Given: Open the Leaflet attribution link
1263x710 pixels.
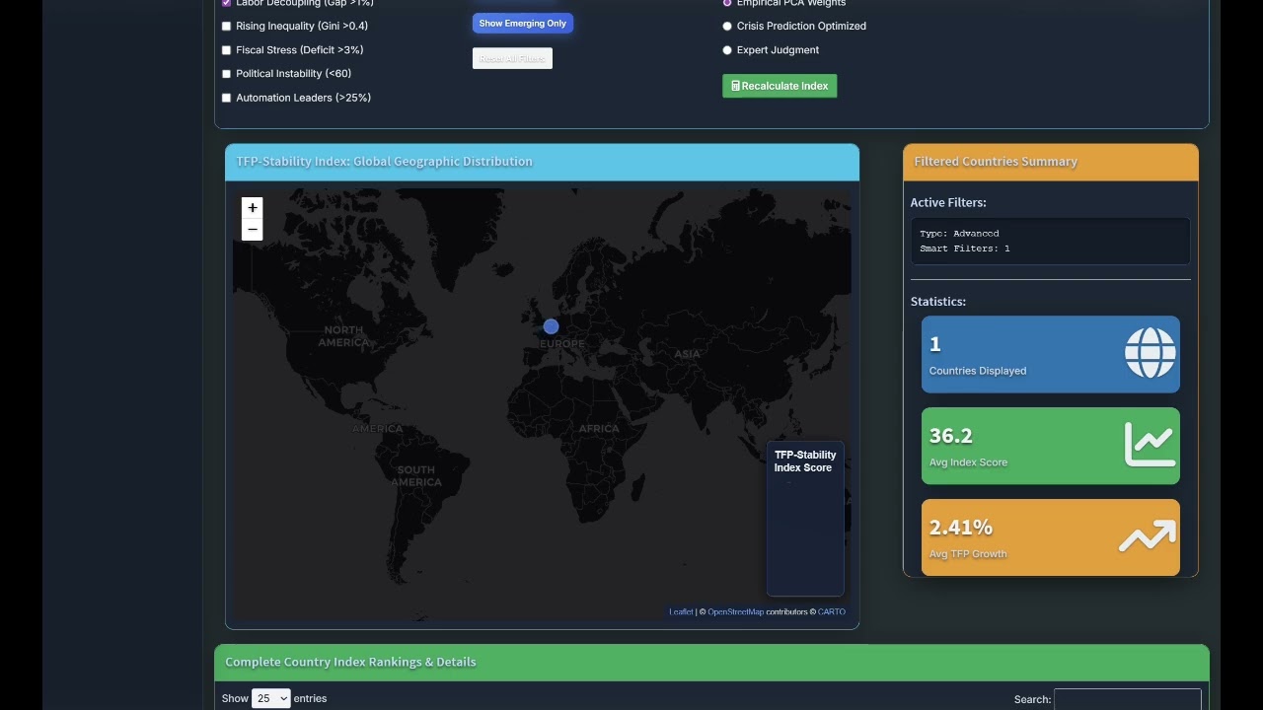Looking at the screenshot, I should (x=681, y=612).
